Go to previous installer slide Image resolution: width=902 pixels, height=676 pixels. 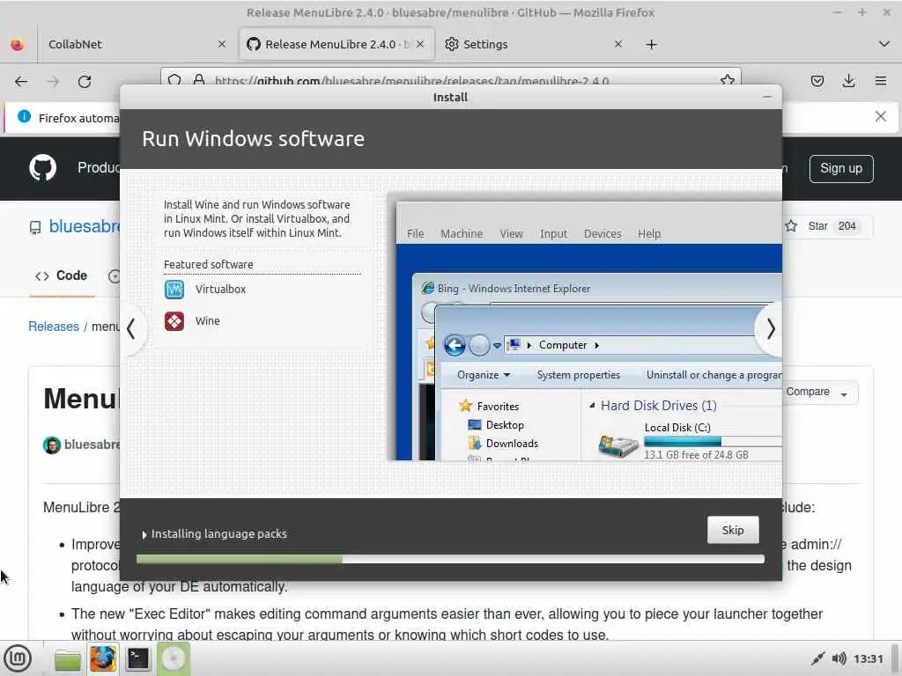(132, 329)
